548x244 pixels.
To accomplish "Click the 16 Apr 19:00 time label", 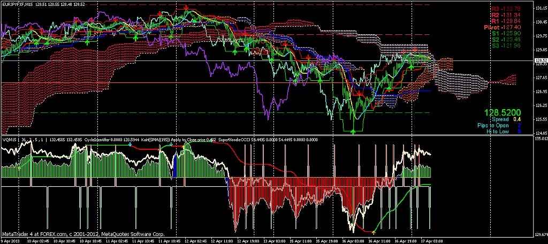I will pos(406,241).
